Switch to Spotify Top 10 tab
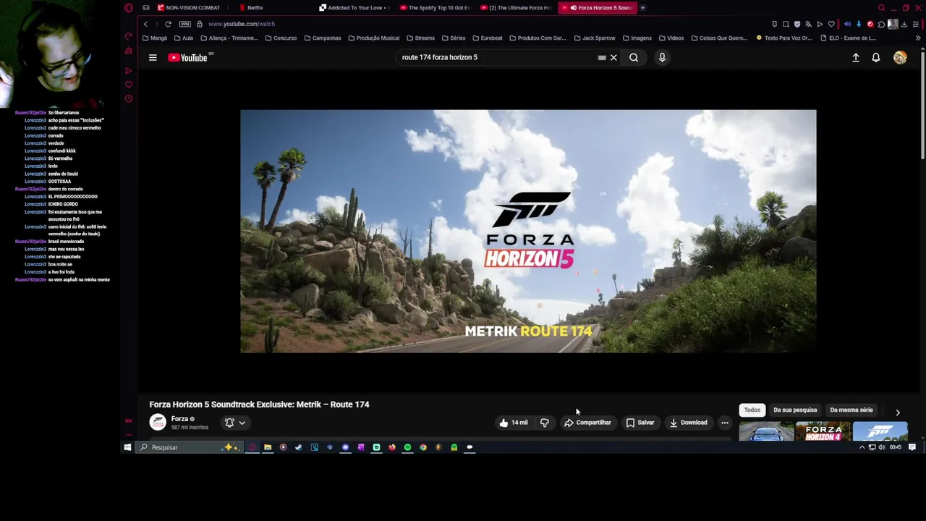Viewport: 926px width, 521px height. coord(436,8)
